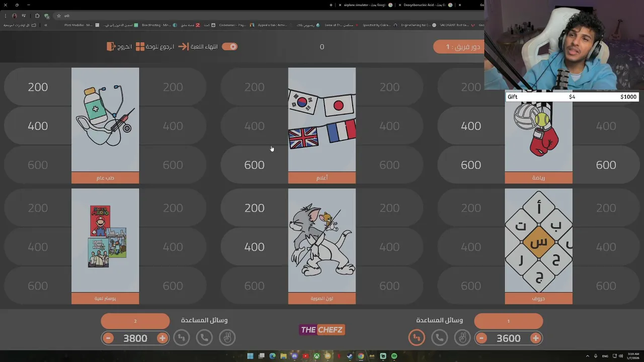Open the Windows Start menu
This screenshot has height=362, width=644.
(250, 356)
